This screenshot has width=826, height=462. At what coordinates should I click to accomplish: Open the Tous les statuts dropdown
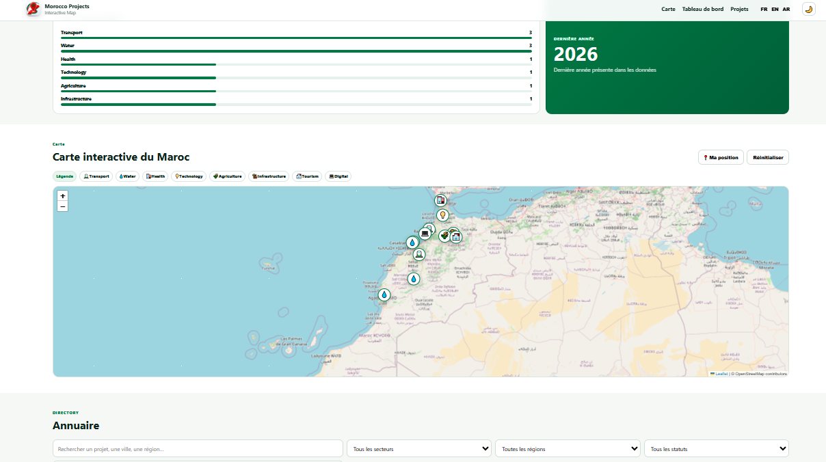[x=717, y=448]
